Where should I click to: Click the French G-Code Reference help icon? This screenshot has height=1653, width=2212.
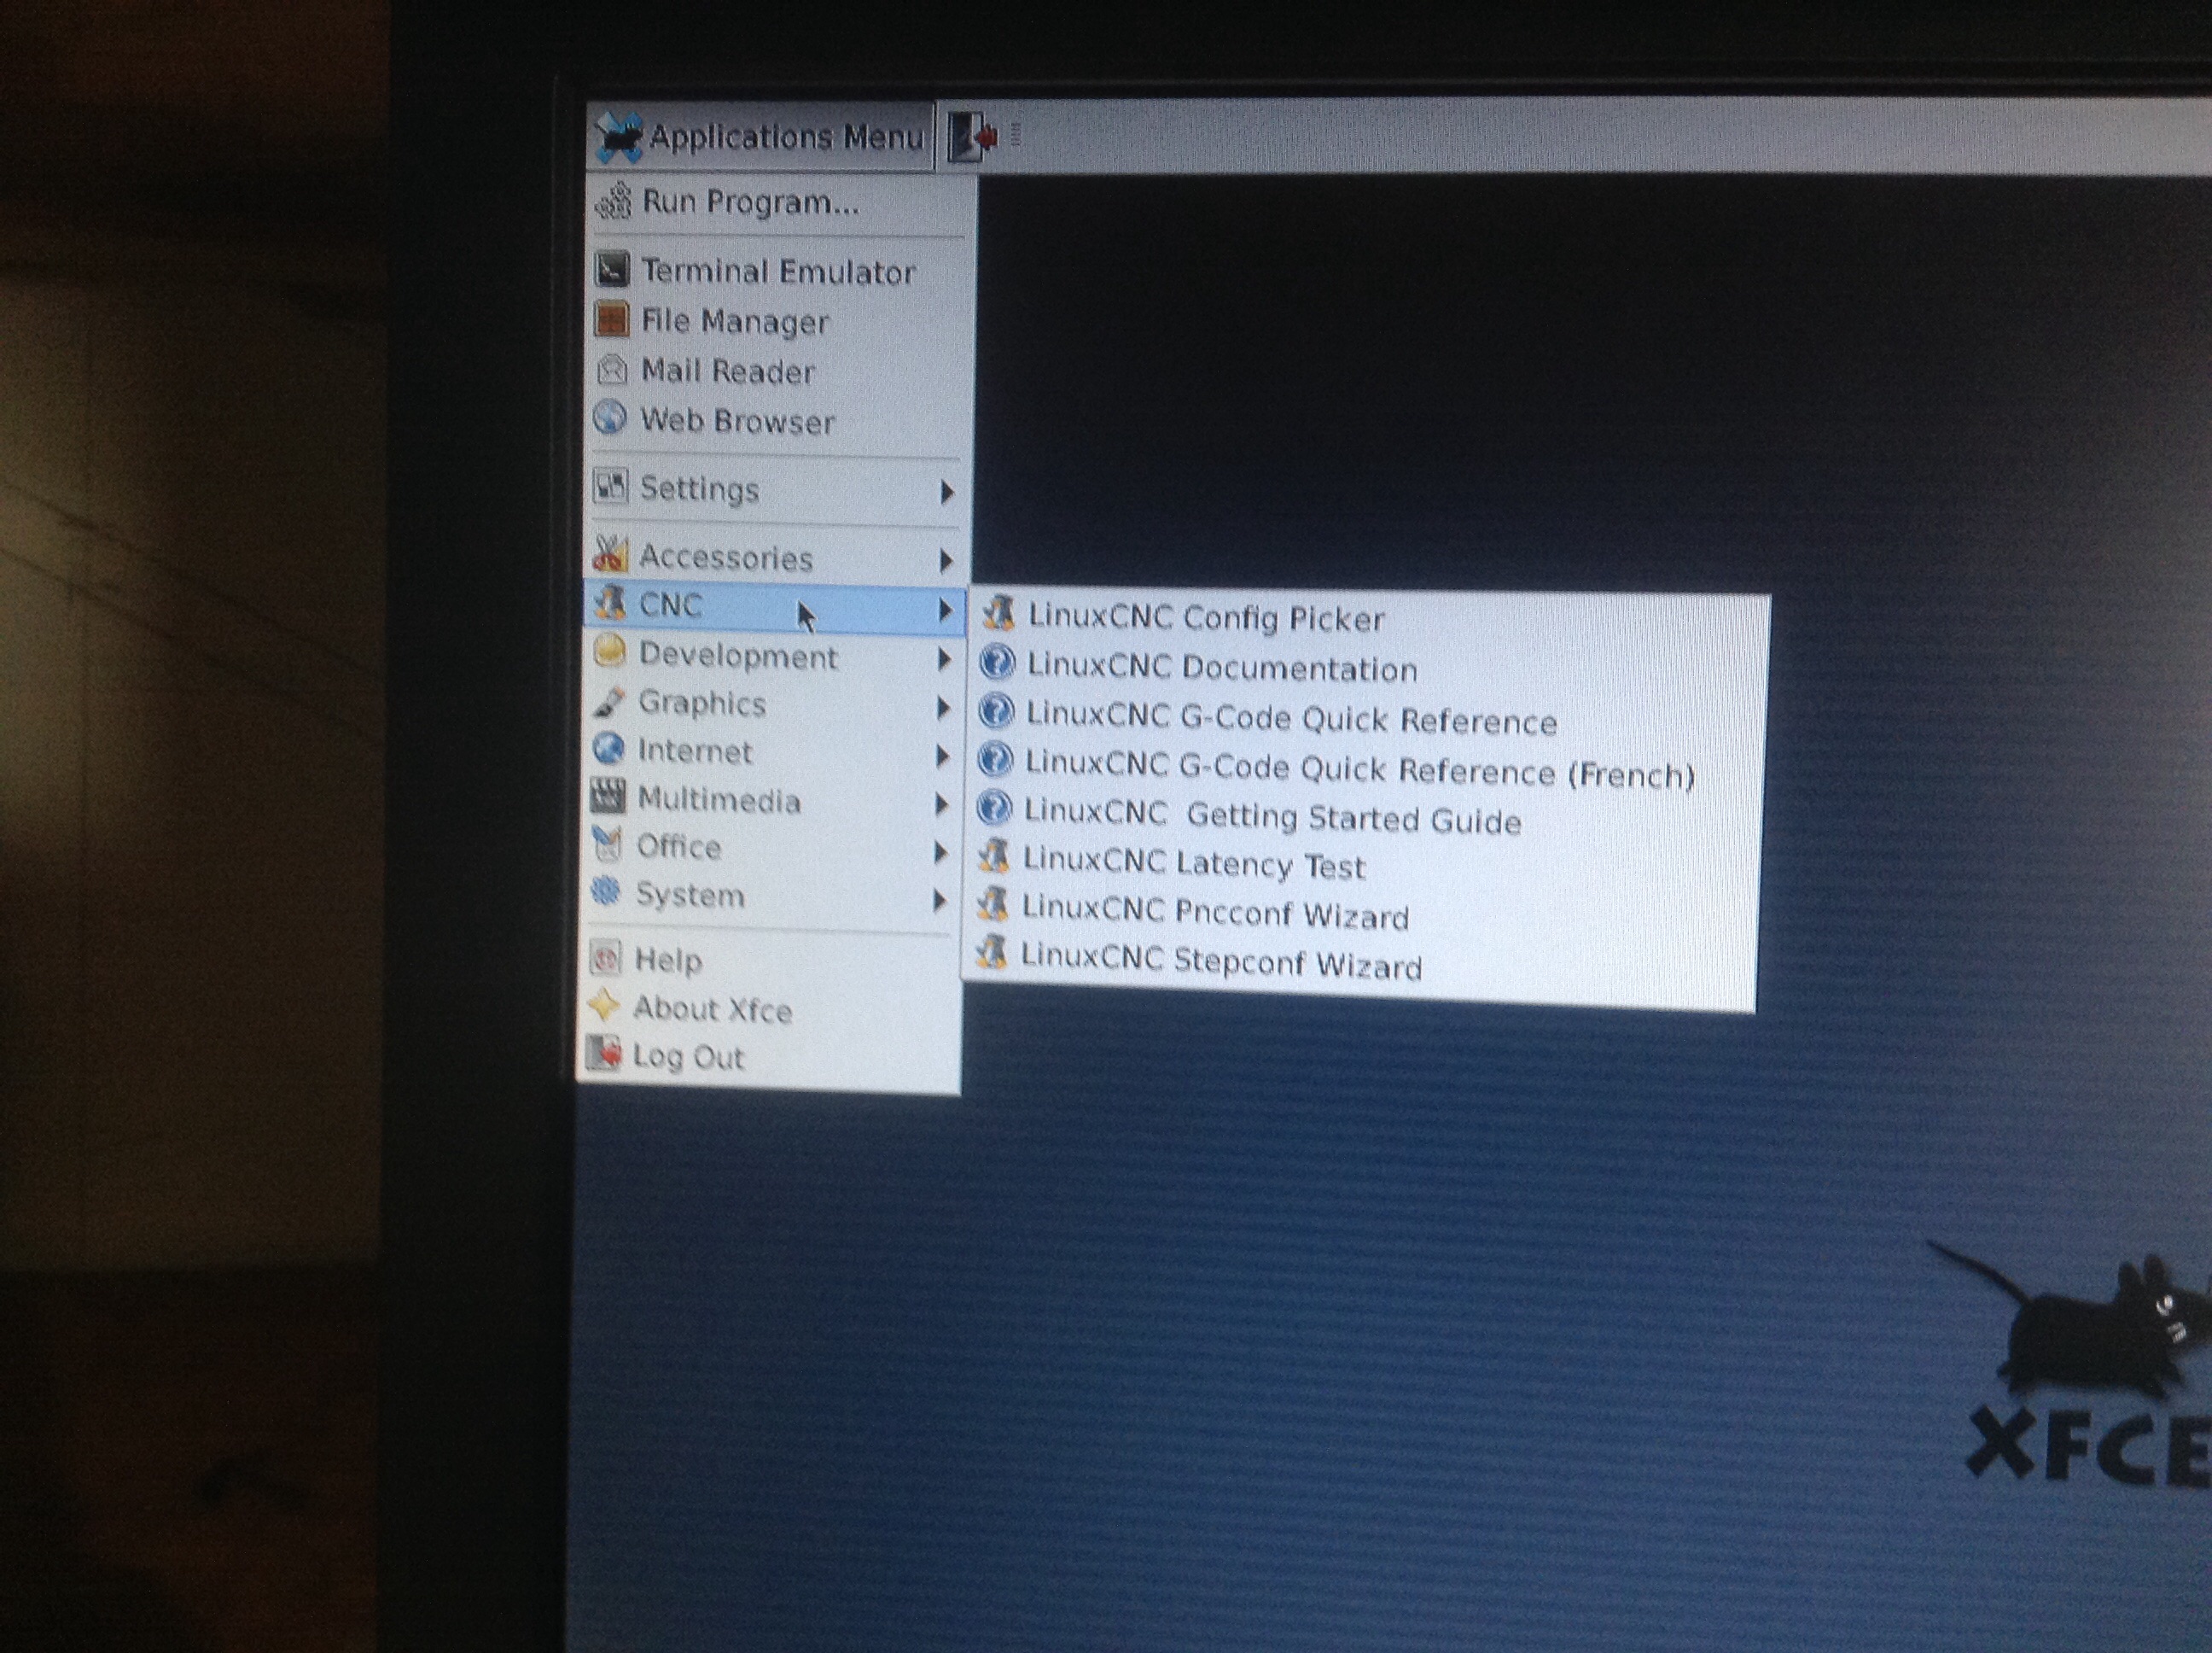pos(996,759)
